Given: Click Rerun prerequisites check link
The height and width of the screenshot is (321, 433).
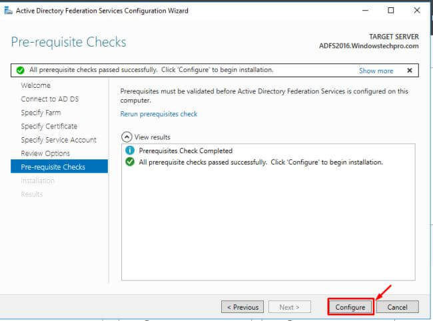Looking at the screenshot, I should [x=159, y=114].
